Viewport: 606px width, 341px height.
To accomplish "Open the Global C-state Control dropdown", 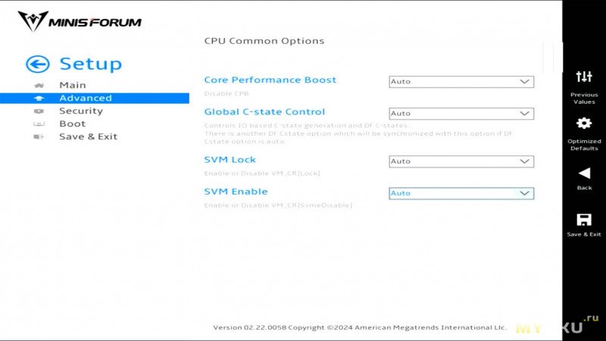I will [x=461, y=114].
